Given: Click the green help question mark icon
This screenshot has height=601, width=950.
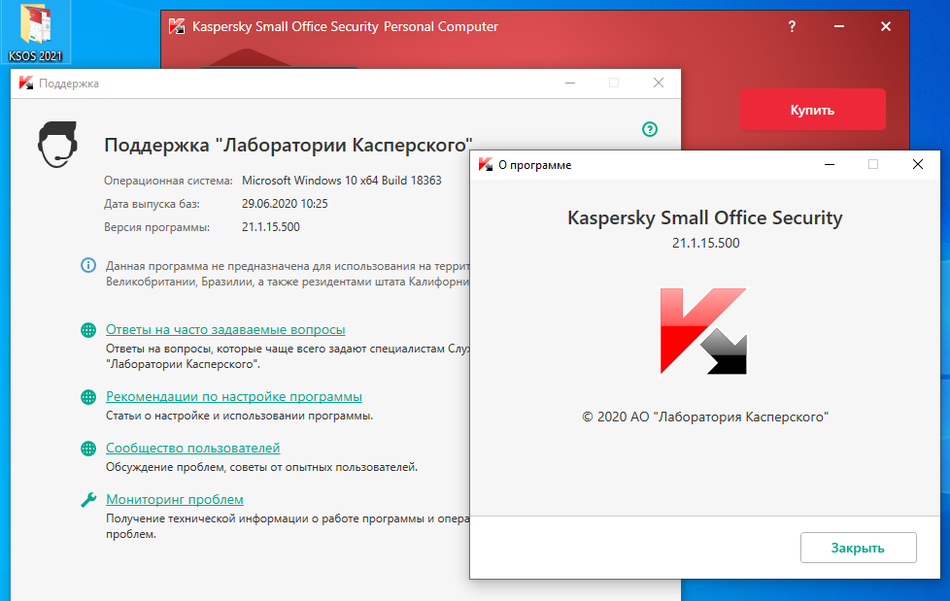Looking at the screenshot, I should (650, 129).
